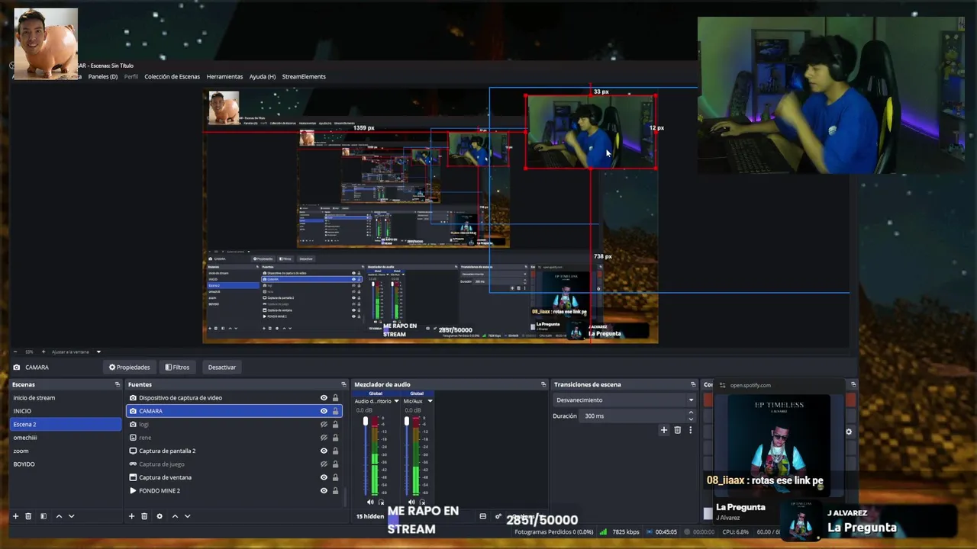This screenshot has height=549, width=977.
Task: Click gear icon beside Spotify dock
Action: (x=849, y=432)
